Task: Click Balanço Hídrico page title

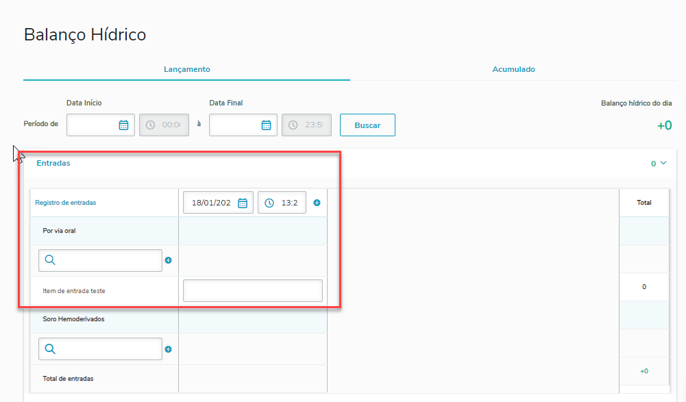Action: [x=85, y=34]
